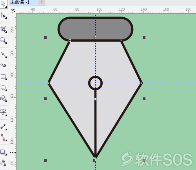This screenshot has width=196, height=170.
Task: Select the Pick tool arrow
Action: (x=4, y=4)
